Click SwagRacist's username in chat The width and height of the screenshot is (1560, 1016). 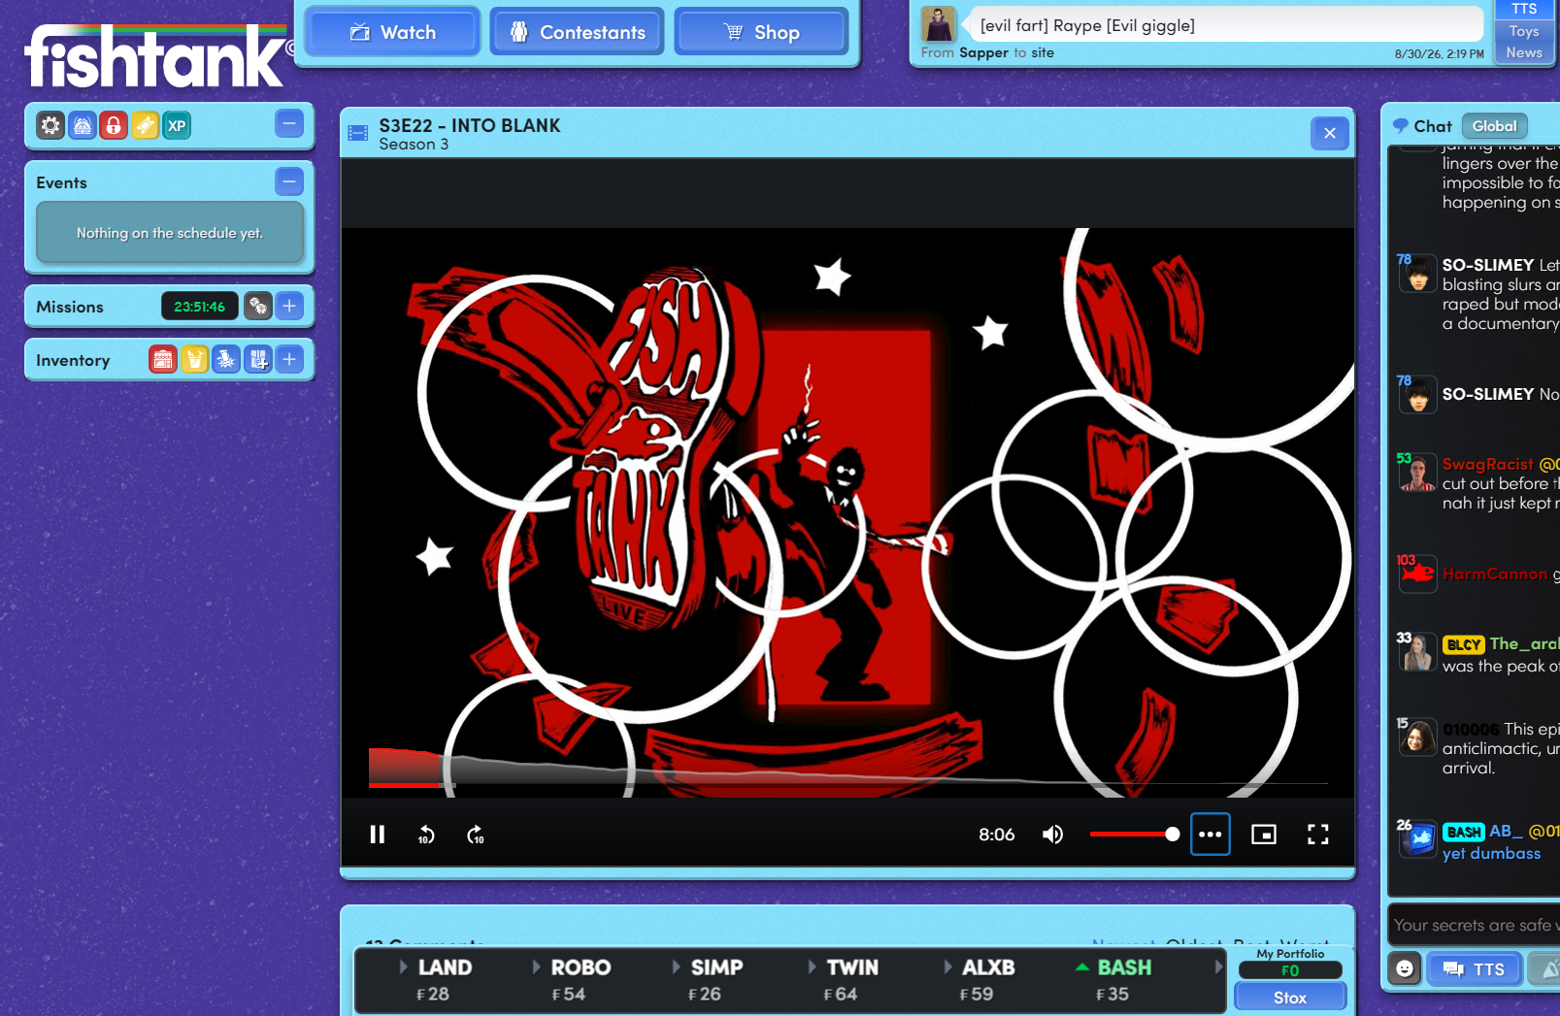tap(1488, 464)
